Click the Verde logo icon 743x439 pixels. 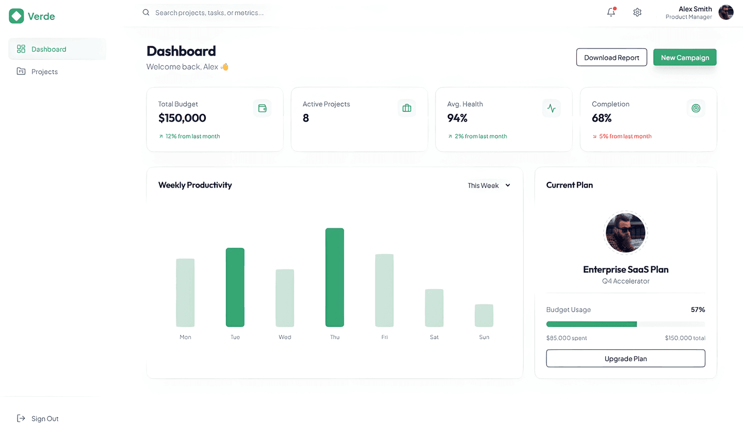[x=15, y=16]
